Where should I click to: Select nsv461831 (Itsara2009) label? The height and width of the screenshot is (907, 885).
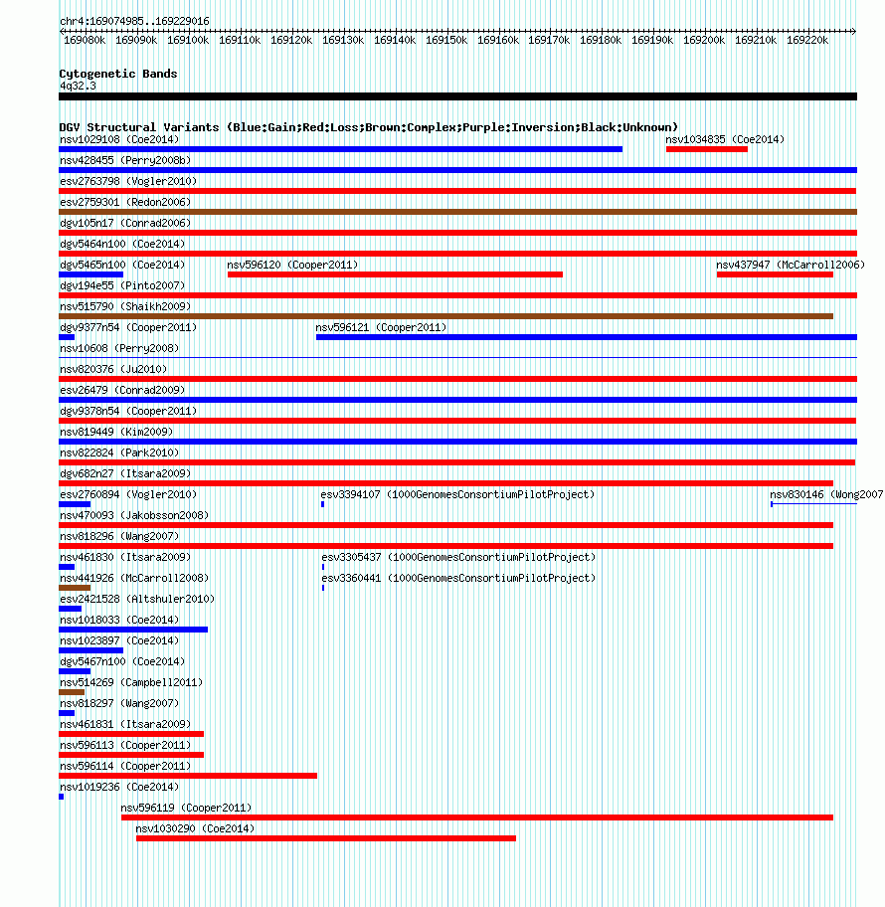[125, 724]
